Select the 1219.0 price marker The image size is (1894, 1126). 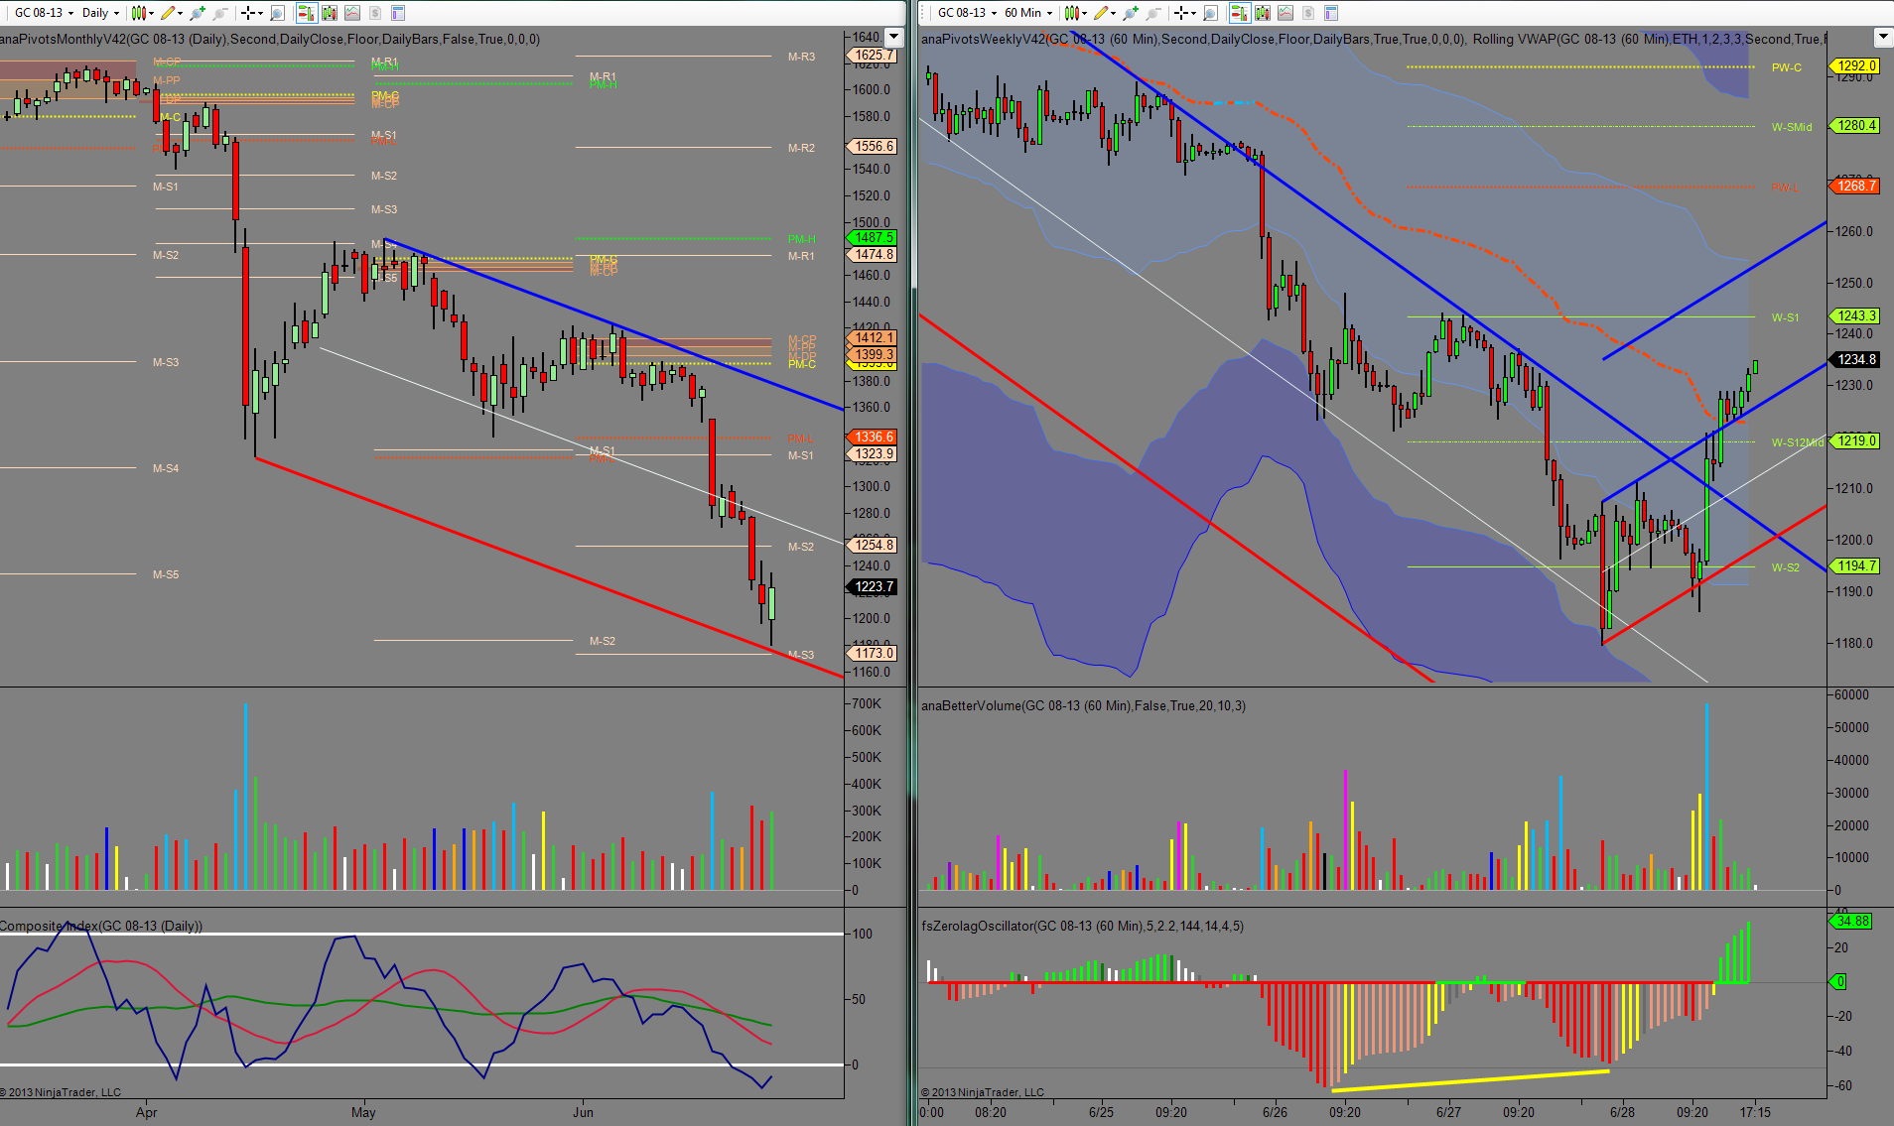click(x=1854, y=440)
